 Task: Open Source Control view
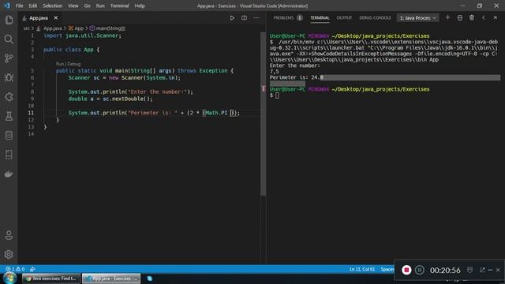pos(9,58)
